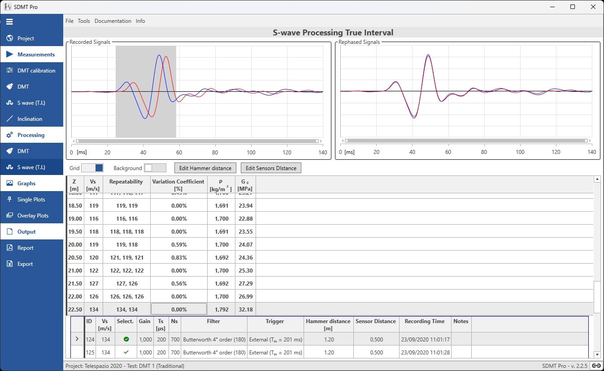This screenshot has width=604, height=371.
Task: Click the DMT blade icon under Processing
Action: pyautogui.click(x=9, y=151)
